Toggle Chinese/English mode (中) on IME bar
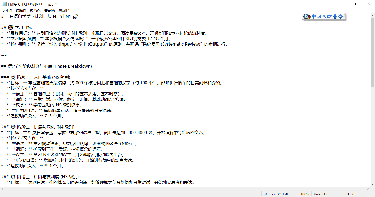 [314, 17]
